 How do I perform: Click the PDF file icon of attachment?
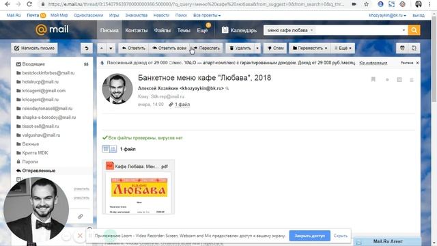pyautogui.click(x=110, y=165)
